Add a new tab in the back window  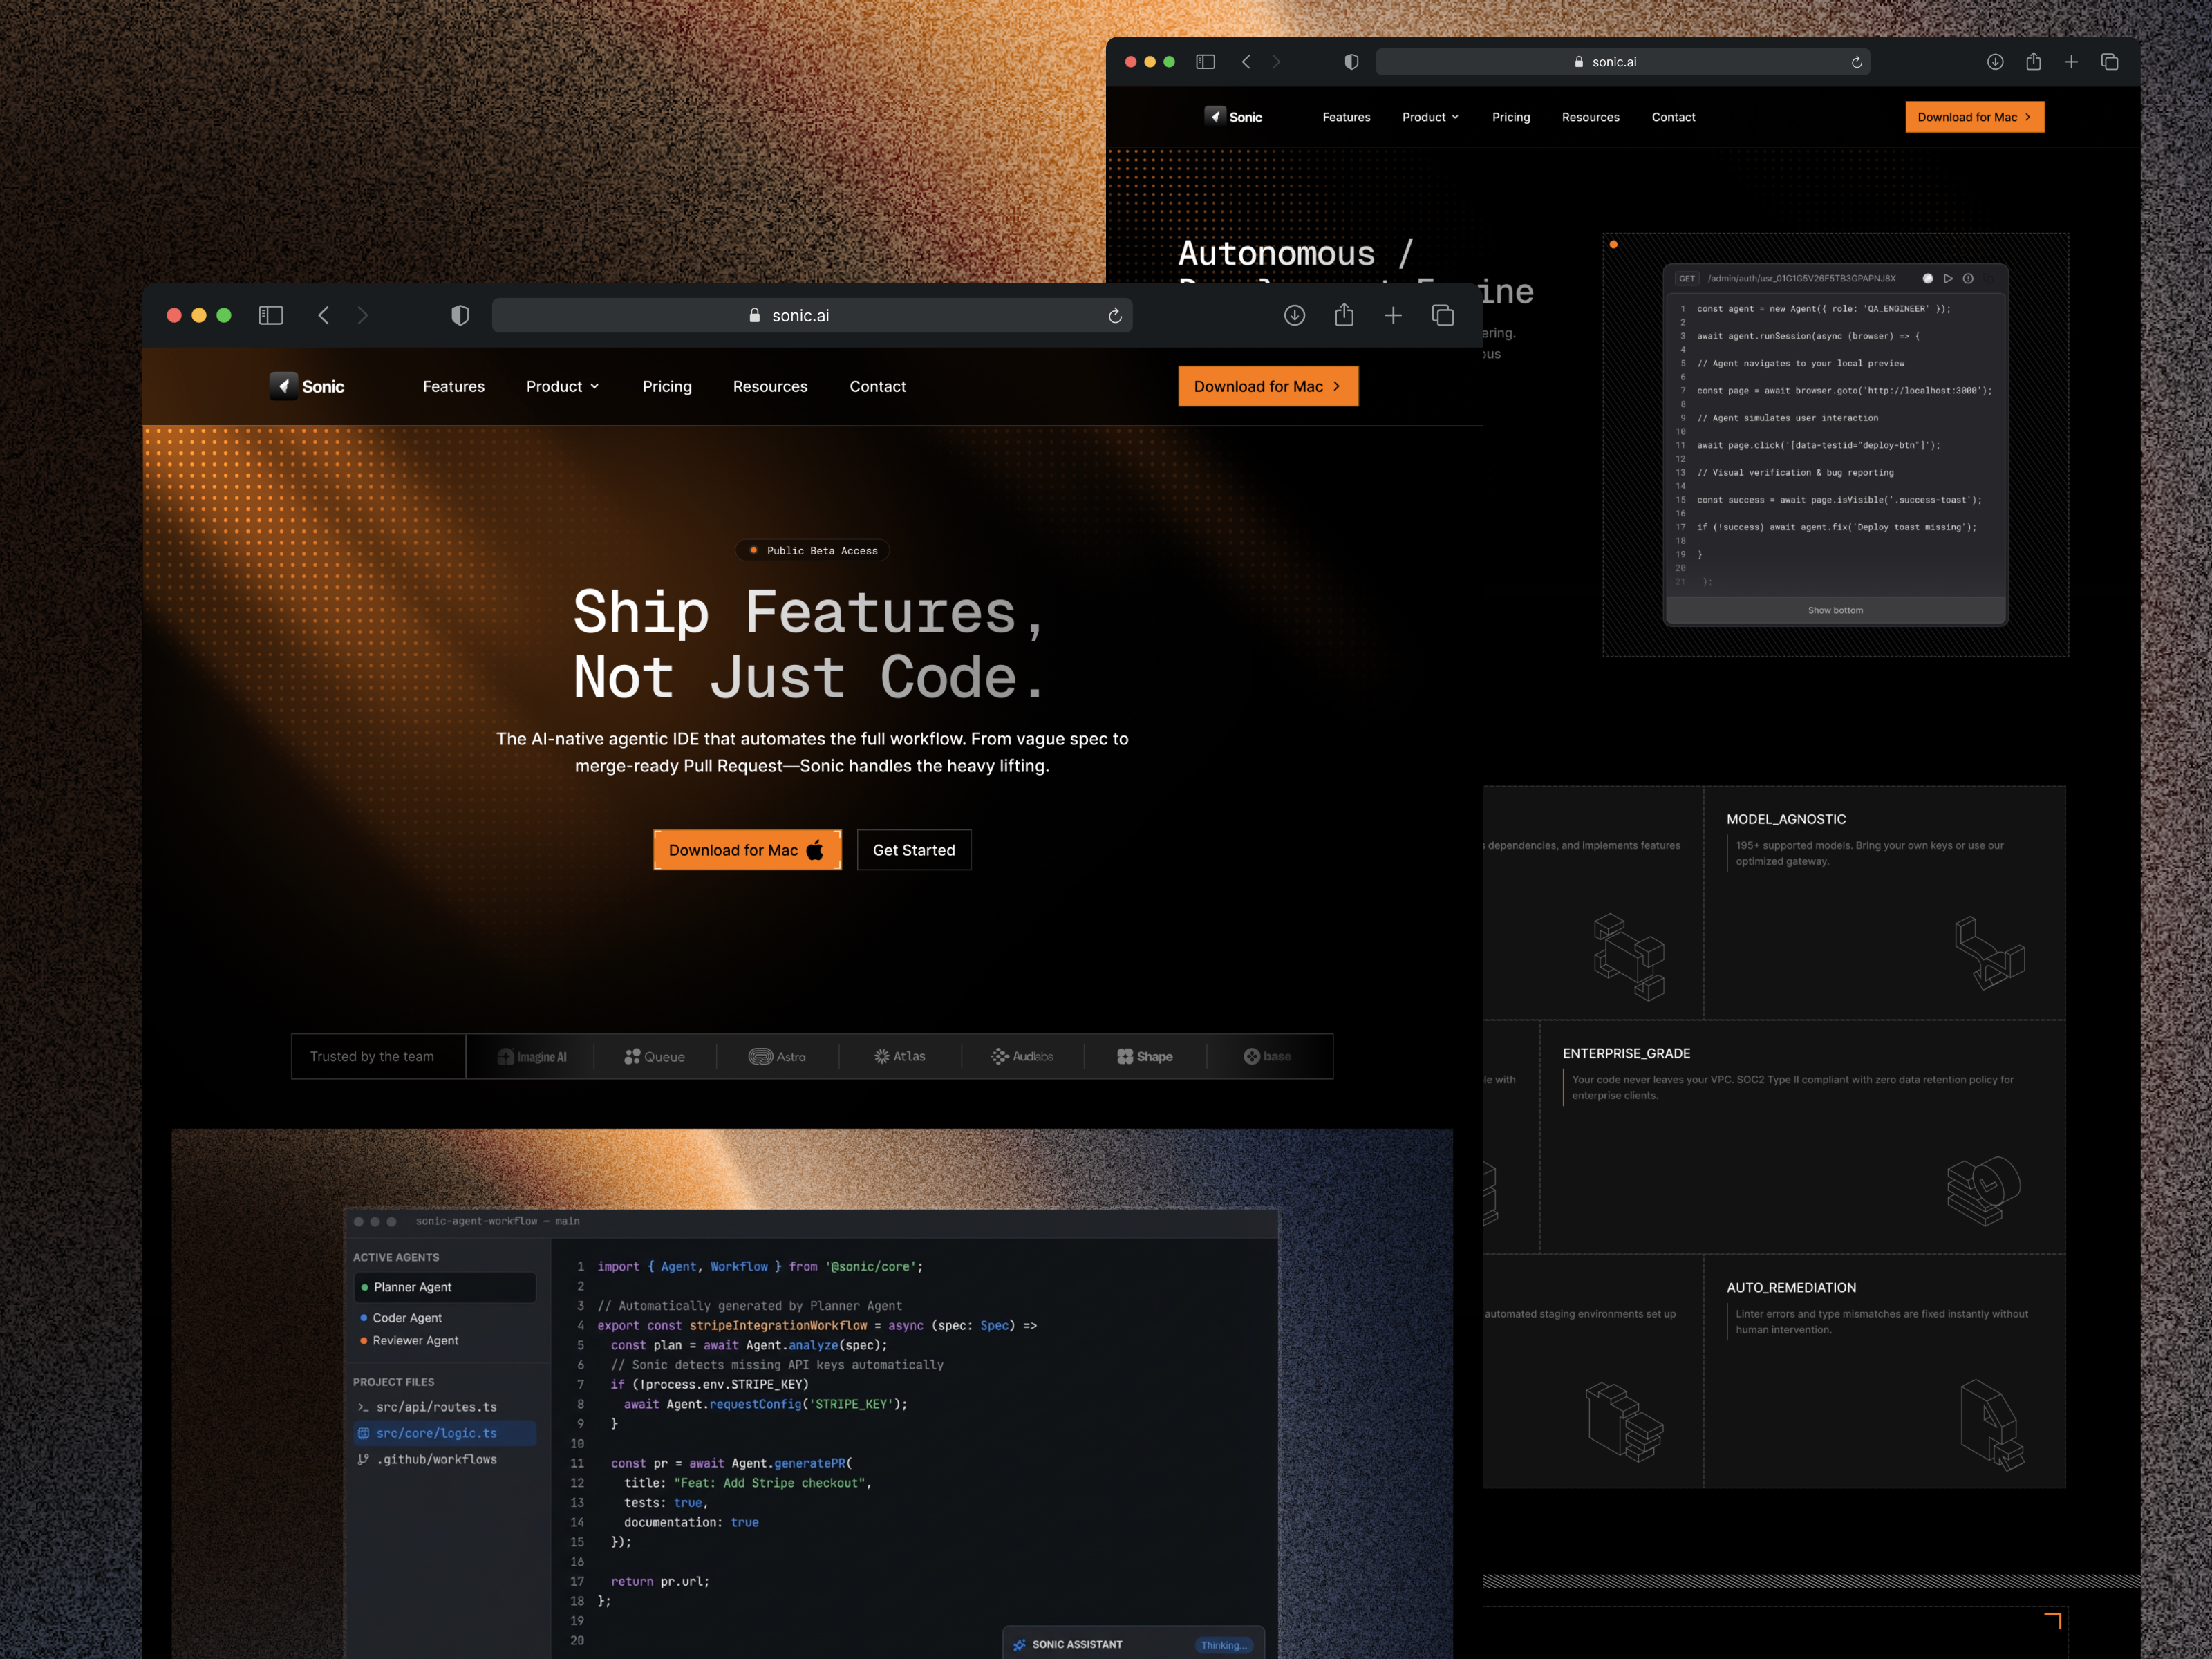tap(2071, 62)
